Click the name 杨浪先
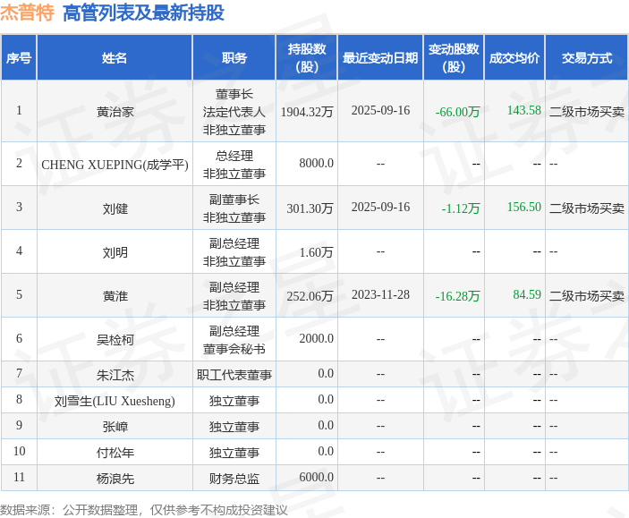Image resolution: width=629 pixels, height=518 pixels. click(x=115, y=478)
